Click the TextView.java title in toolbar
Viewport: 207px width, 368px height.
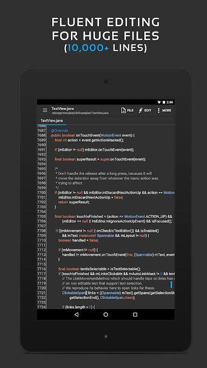62,108
